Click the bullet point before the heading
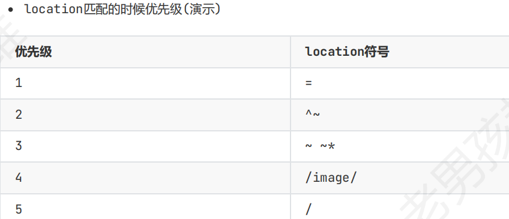 coord(11,10)
